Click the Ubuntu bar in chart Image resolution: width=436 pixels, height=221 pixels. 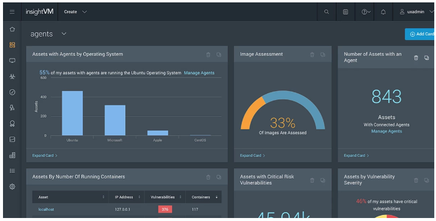73,113
